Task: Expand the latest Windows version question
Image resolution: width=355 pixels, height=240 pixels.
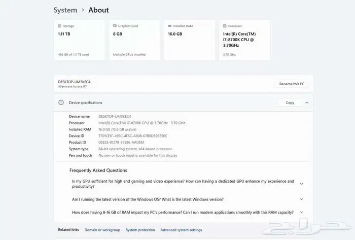Action: pyautogui.click(x=302, y=199)
